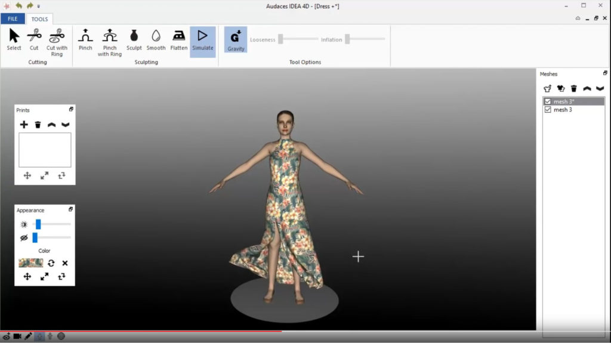Undock the Prints panel

[71, 109]
